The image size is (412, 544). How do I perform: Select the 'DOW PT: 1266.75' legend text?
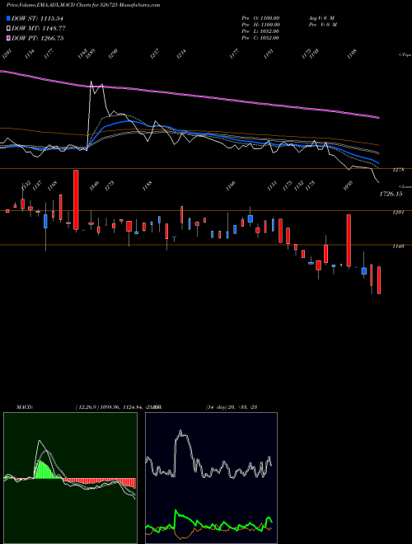(38, 38)
